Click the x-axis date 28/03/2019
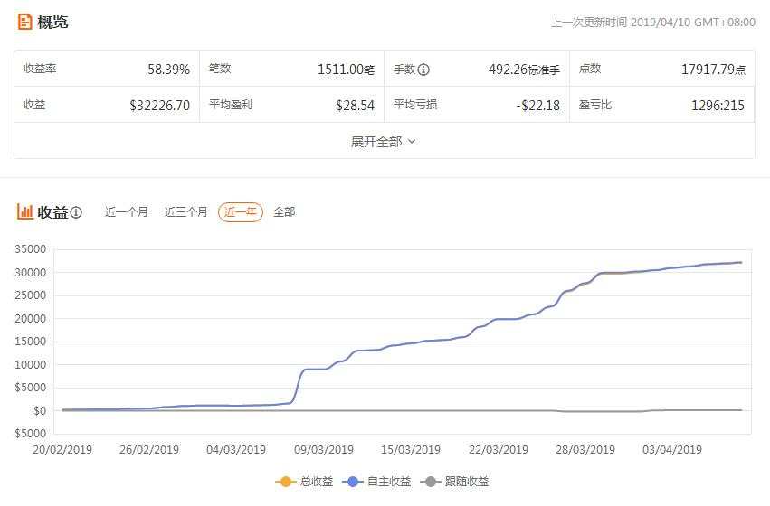This screenshot has height=506, width=770. tap(585, 450)
